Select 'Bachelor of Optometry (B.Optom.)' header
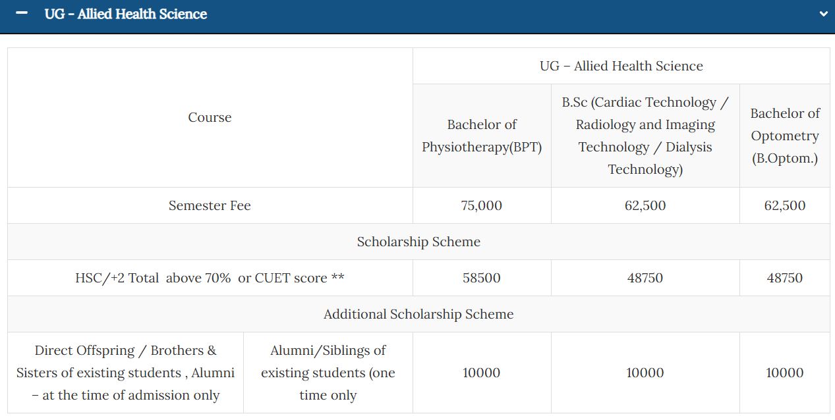835x420 pixels. click(x=784, y=136)
